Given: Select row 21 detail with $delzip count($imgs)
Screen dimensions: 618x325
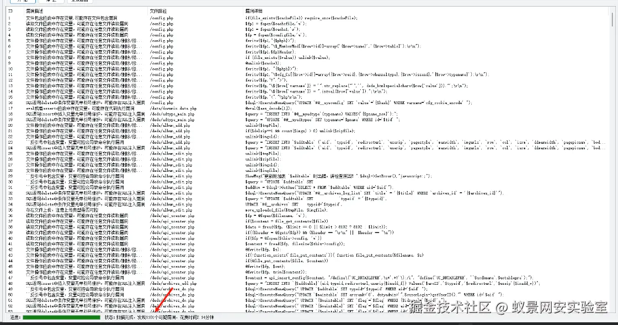Looking at the screenshot, I should (300, 131).
